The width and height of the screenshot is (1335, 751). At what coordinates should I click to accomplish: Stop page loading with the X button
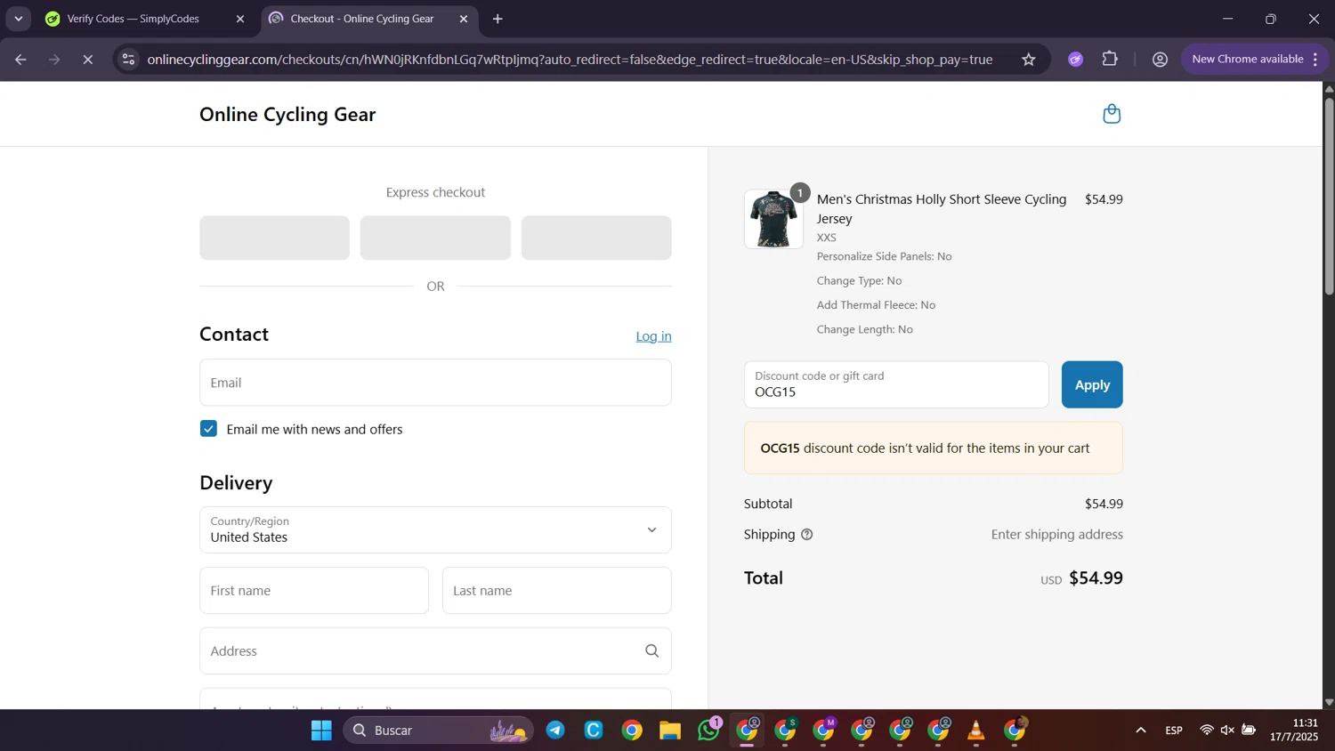87,60
